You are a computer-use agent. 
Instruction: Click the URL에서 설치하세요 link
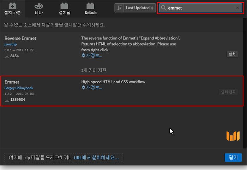[96, 158]
